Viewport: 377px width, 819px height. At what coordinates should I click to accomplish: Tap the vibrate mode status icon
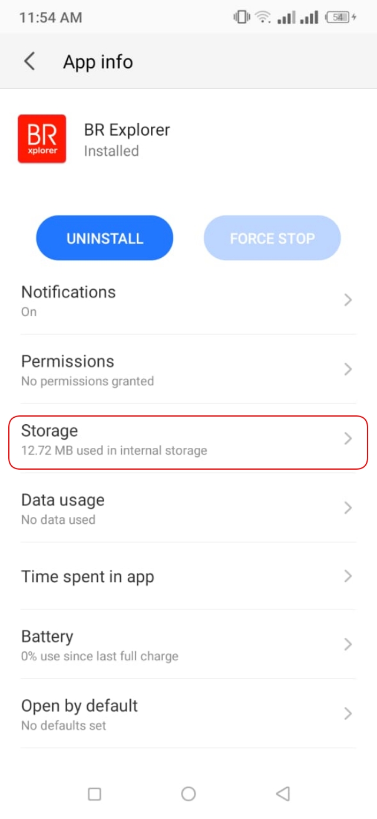pos(241,17)
